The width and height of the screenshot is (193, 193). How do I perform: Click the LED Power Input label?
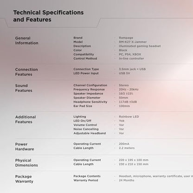(x=86, y=73)
